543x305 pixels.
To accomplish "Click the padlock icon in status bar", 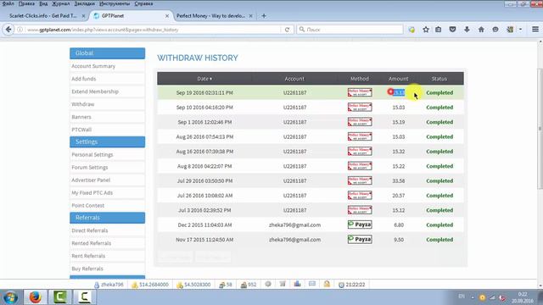I will coord(327,285).
